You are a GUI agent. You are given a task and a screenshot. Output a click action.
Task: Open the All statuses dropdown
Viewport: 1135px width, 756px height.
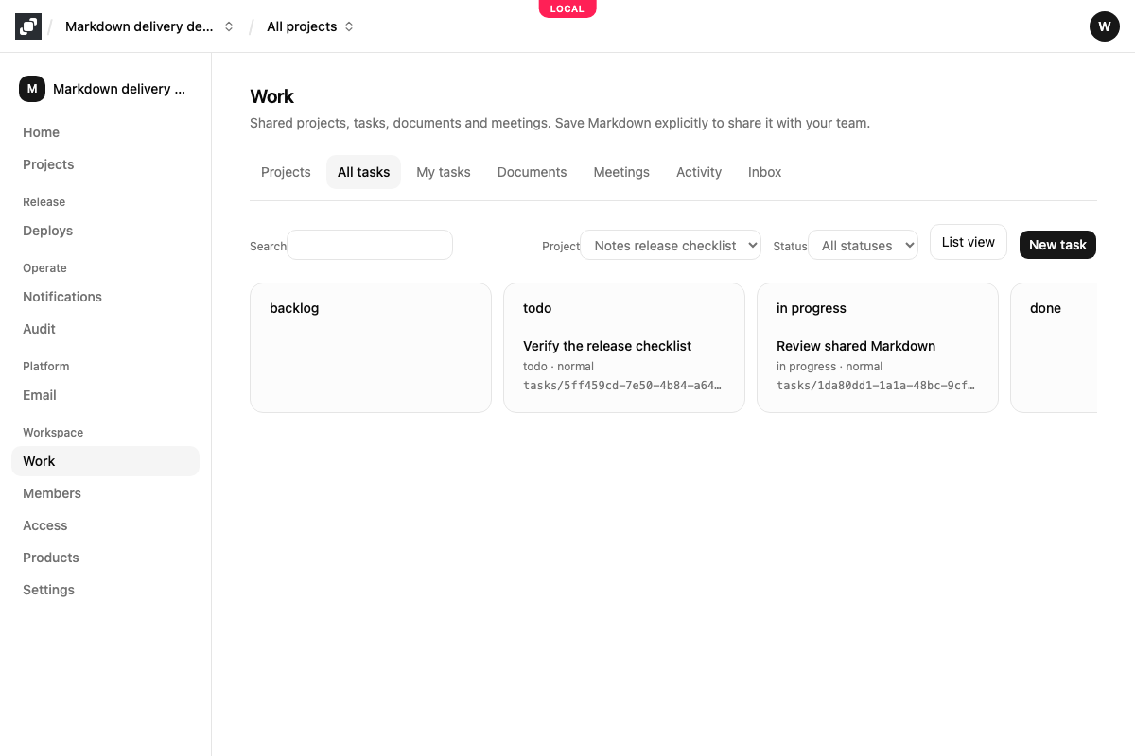(x=863, y=245)
